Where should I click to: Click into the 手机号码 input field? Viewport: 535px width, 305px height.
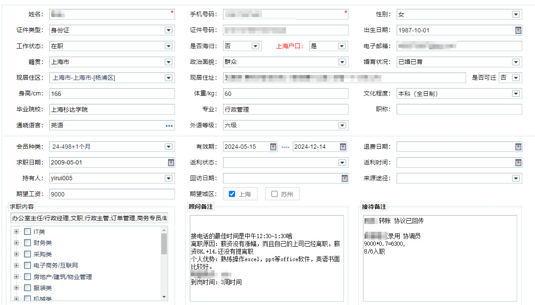[x=286, y=14]
